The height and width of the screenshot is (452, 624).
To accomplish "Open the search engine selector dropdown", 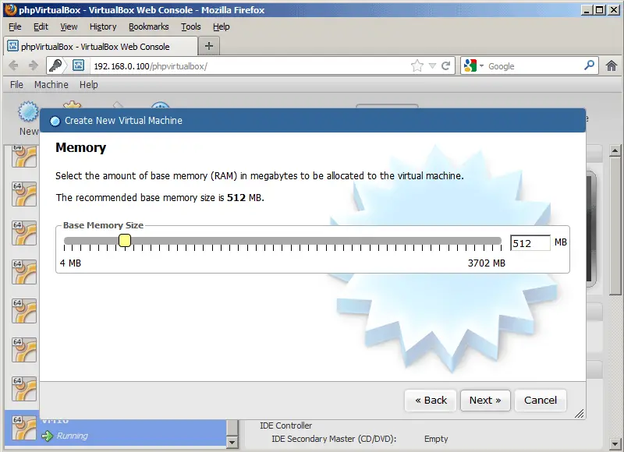I will [x=473, y=65].
